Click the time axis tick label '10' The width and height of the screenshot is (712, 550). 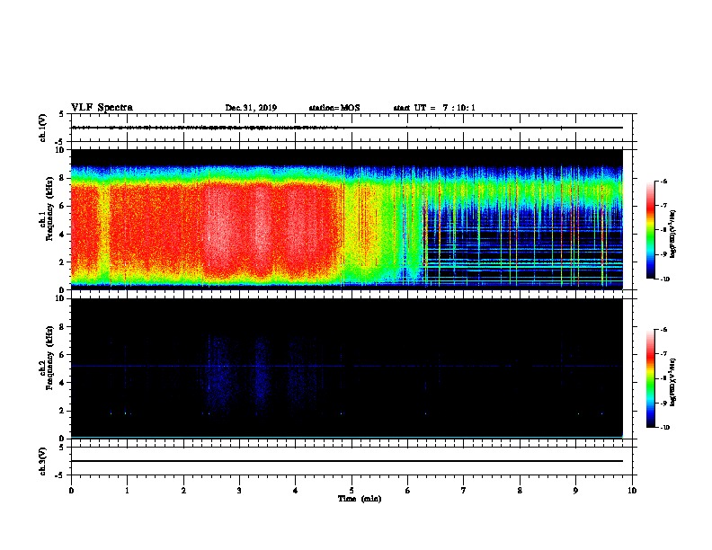pyautogui.click(x=632, y=491)
